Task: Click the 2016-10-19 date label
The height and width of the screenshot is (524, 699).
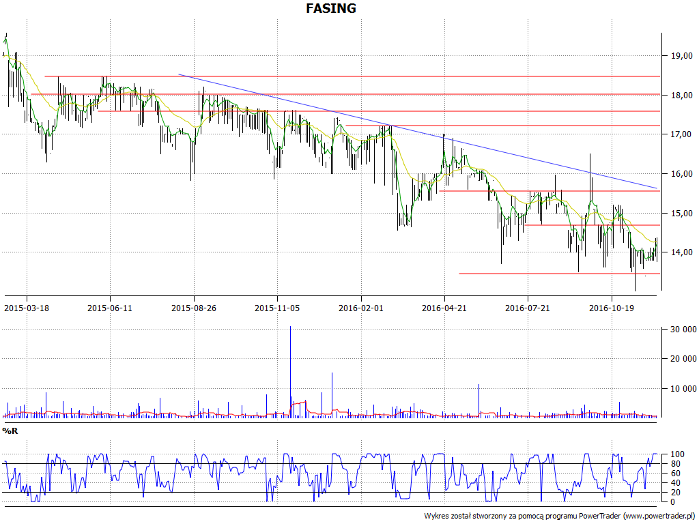Action: 612,308
